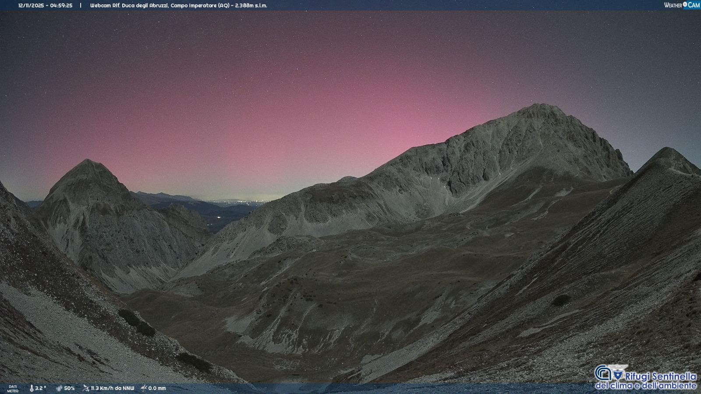This screenshot has width=701, height=394.
Task: Click the humidity droplets icon
Action: click(59, 388)
